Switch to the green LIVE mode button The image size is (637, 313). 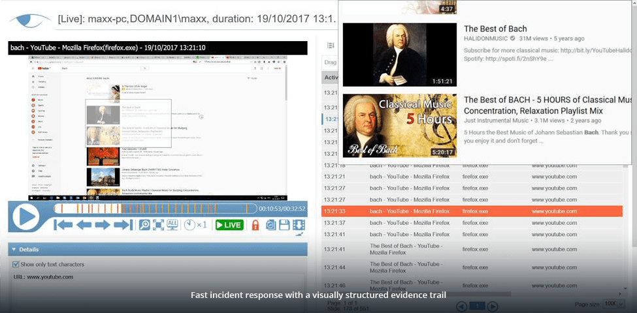[x=229, y=225]
